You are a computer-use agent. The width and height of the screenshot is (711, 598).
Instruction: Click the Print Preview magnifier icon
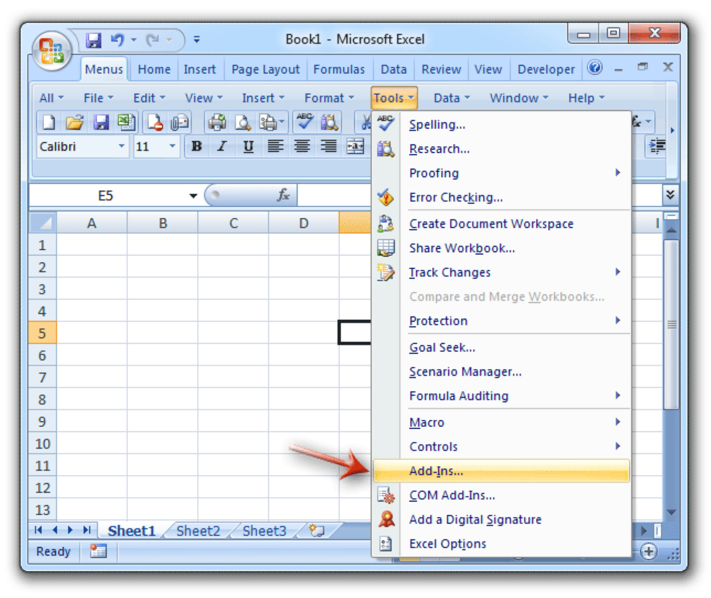(243, 122)
